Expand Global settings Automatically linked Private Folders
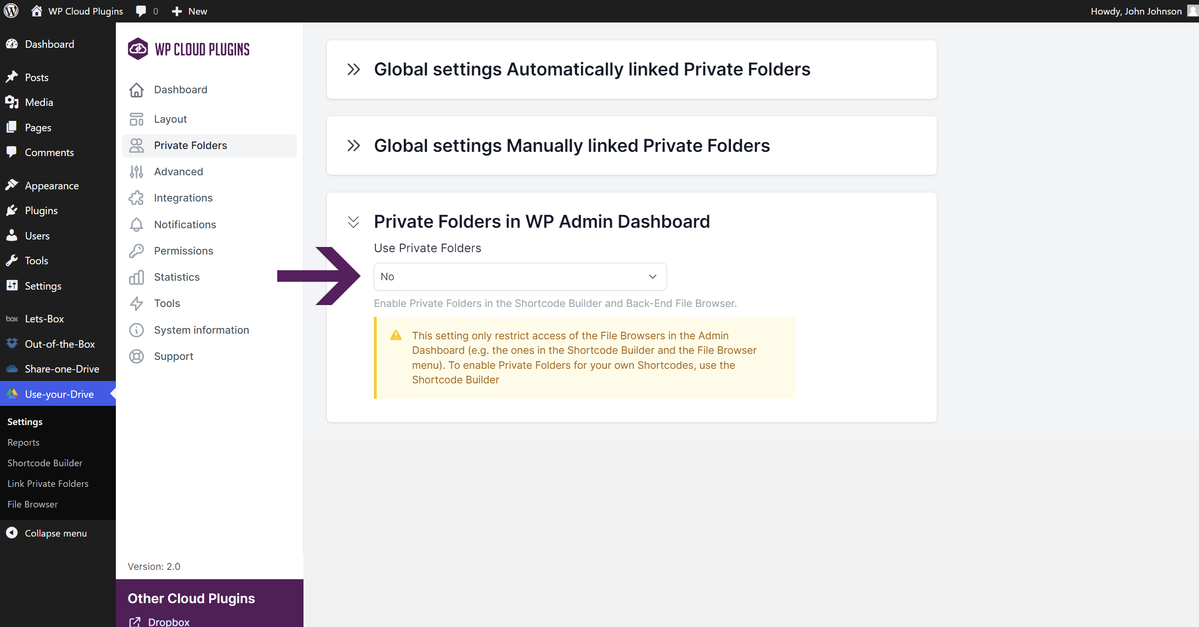This screenshot has width=1199, height=627. point(354,69)
